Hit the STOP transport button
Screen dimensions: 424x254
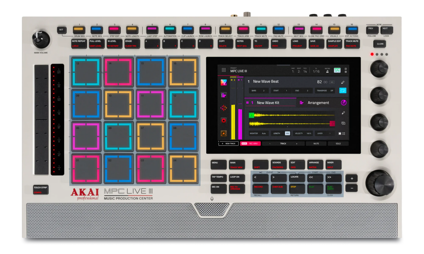297,189
